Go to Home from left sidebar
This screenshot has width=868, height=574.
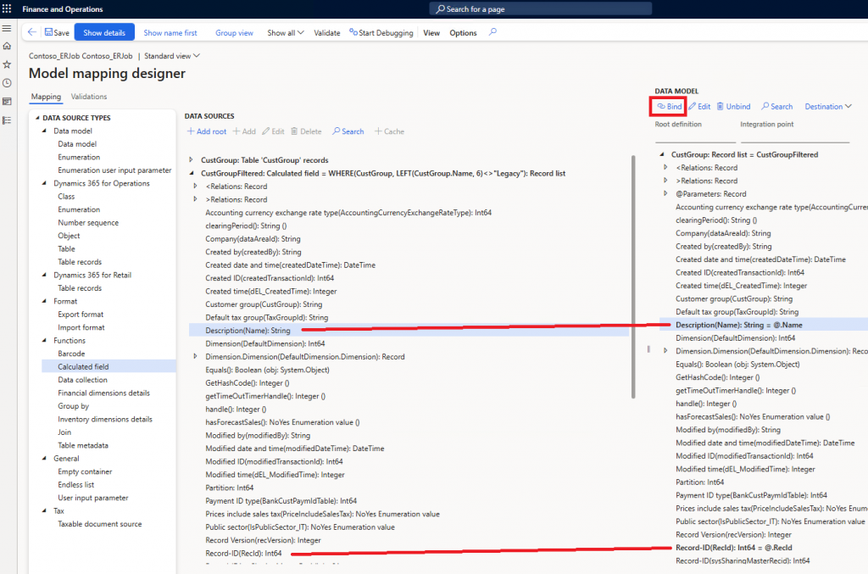7,47
